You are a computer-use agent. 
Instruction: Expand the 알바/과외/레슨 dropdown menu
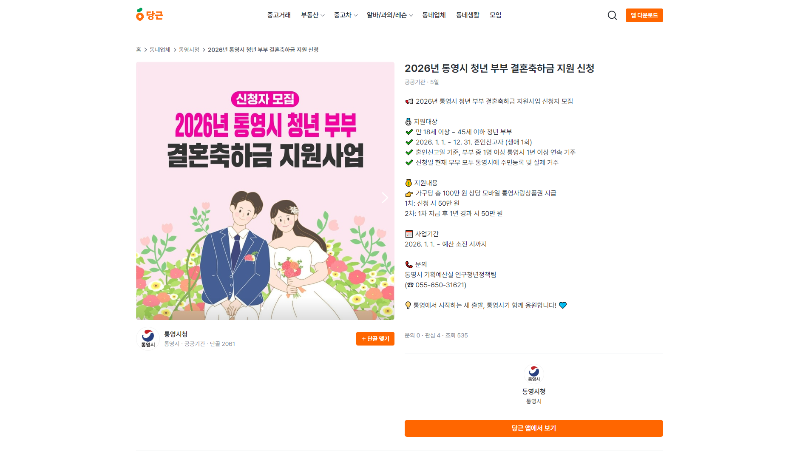[390, 15]
